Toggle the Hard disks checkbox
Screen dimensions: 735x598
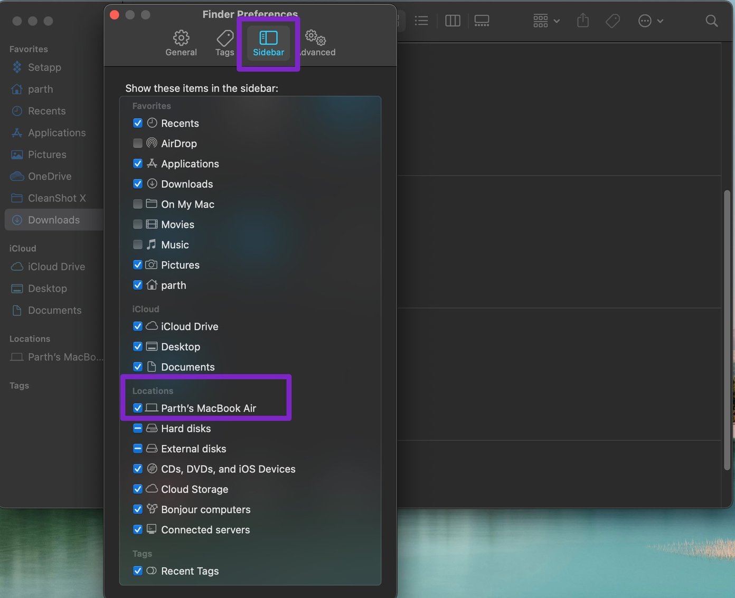(x=138, y=428)
